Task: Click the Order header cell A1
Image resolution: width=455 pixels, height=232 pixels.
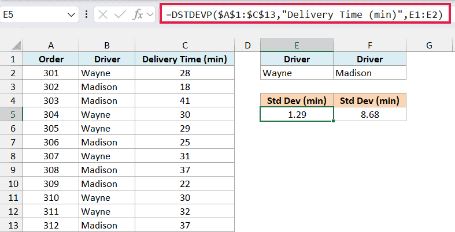Action: [51, 59]
